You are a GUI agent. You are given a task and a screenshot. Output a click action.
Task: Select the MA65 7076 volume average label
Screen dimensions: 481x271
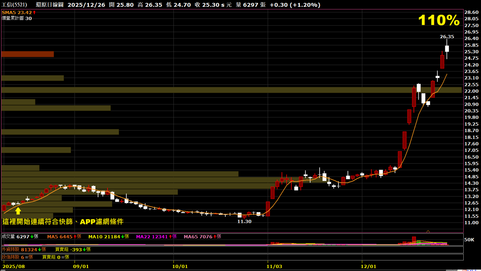[x=202, y=237]
